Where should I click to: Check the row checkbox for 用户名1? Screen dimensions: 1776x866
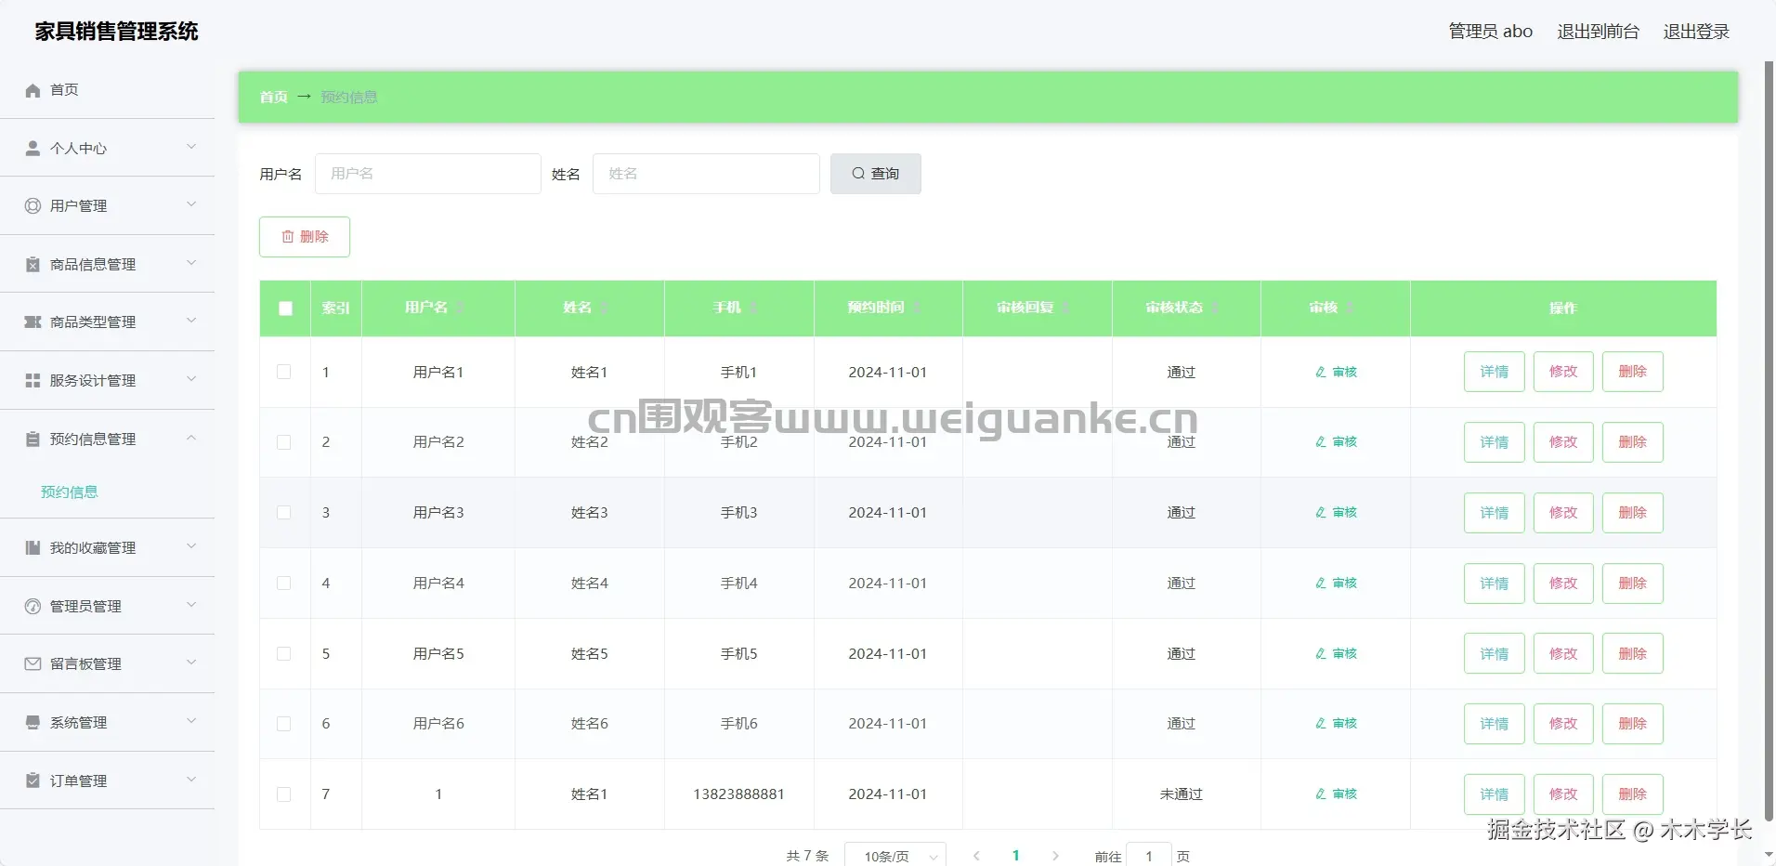tap(284, 372)
